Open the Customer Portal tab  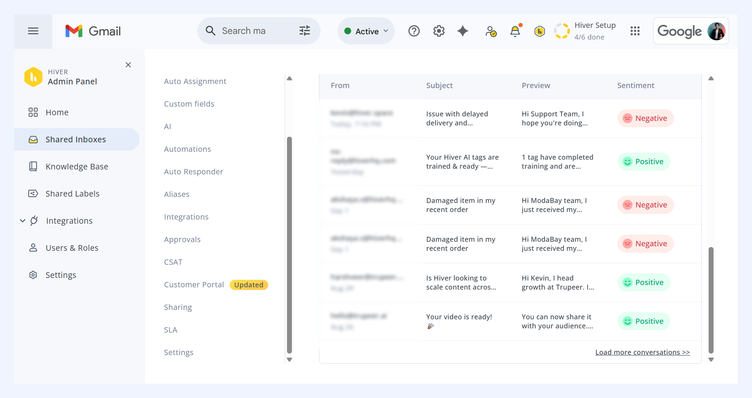click(x=194, y=285)
